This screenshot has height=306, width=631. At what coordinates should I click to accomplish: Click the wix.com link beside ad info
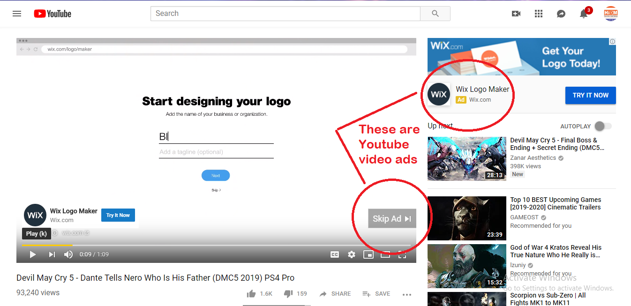[x=75, y=233]
